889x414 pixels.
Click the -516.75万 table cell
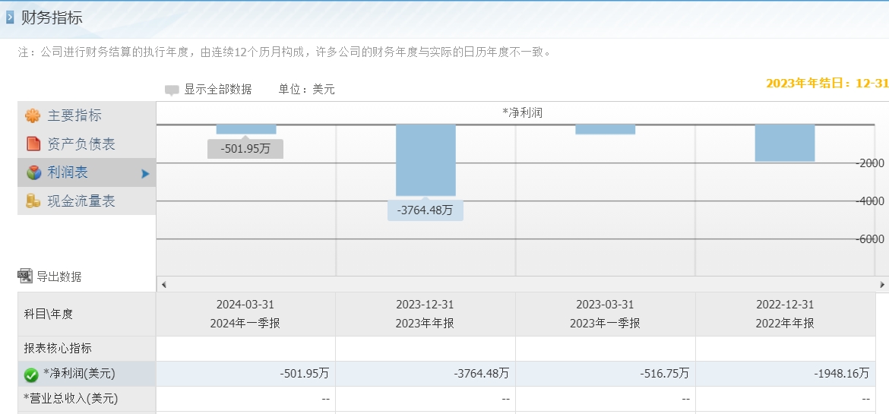606,374
